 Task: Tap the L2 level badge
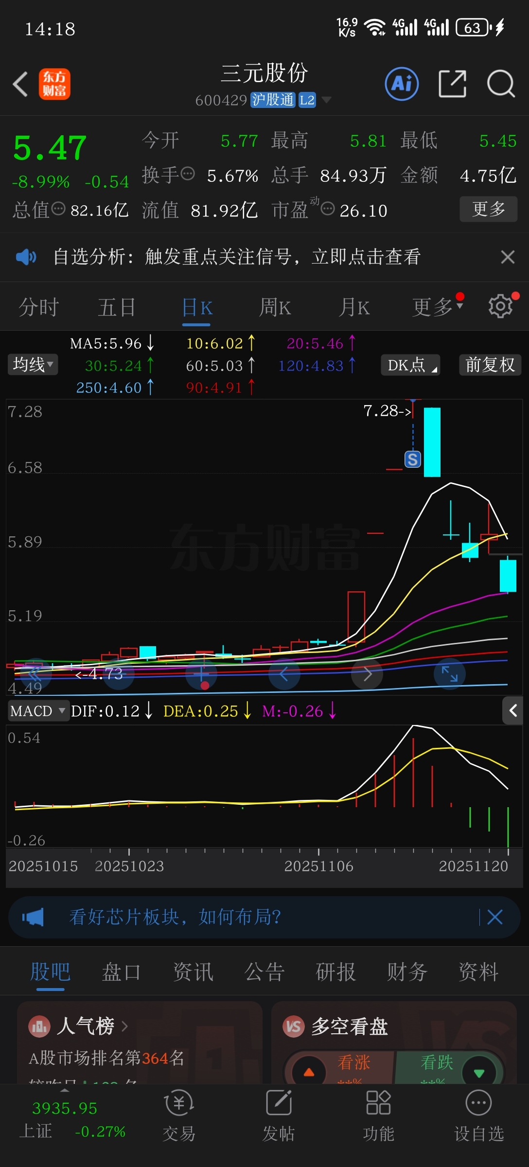pos(307,100)
